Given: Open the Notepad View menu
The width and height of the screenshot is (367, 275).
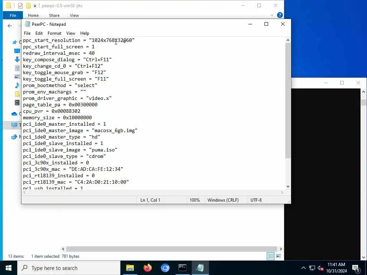Looking at the screenshot, I should [x=71, y=33].
